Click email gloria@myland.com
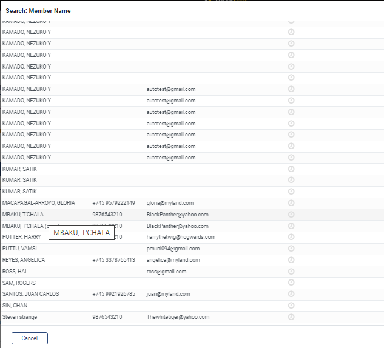The height and width of the screenshot is (348, 384). coord(170,203)
